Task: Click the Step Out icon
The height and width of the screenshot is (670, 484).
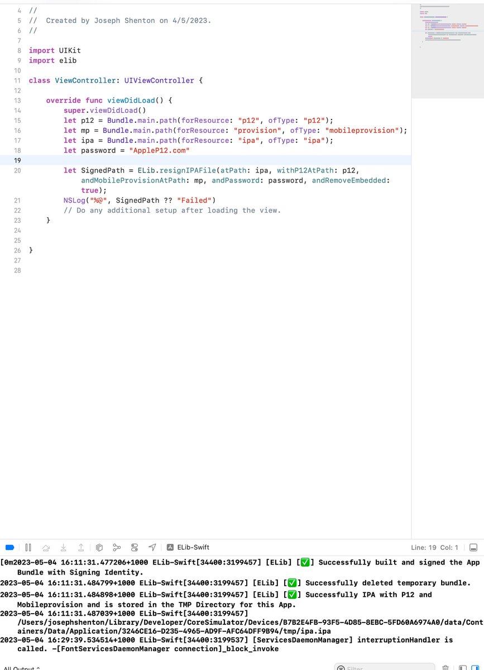Action: [81, 547]
